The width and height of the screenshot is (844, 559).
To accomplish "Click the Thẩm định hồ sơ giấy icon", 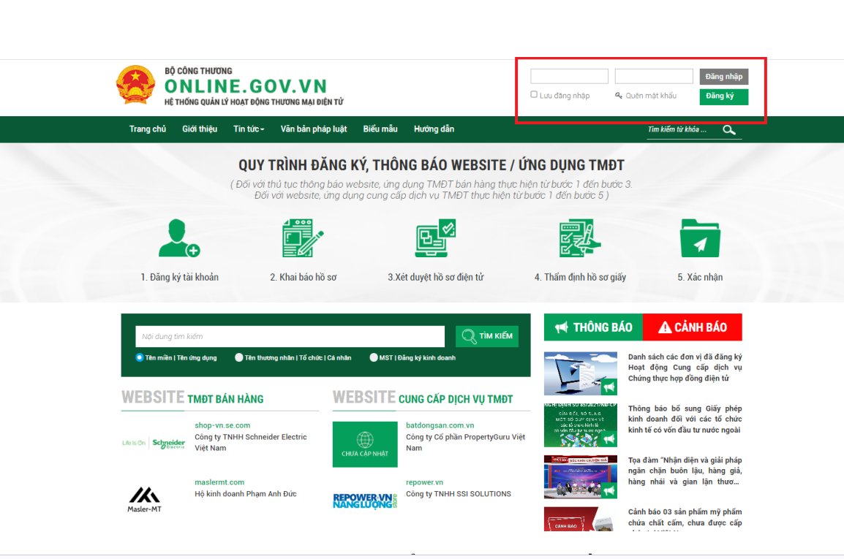I will pos(580,238).
